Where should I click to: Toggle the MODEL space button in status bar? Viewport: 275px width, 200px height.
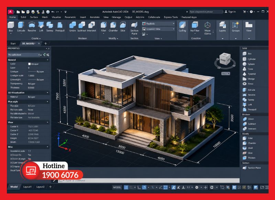(117, 187)
